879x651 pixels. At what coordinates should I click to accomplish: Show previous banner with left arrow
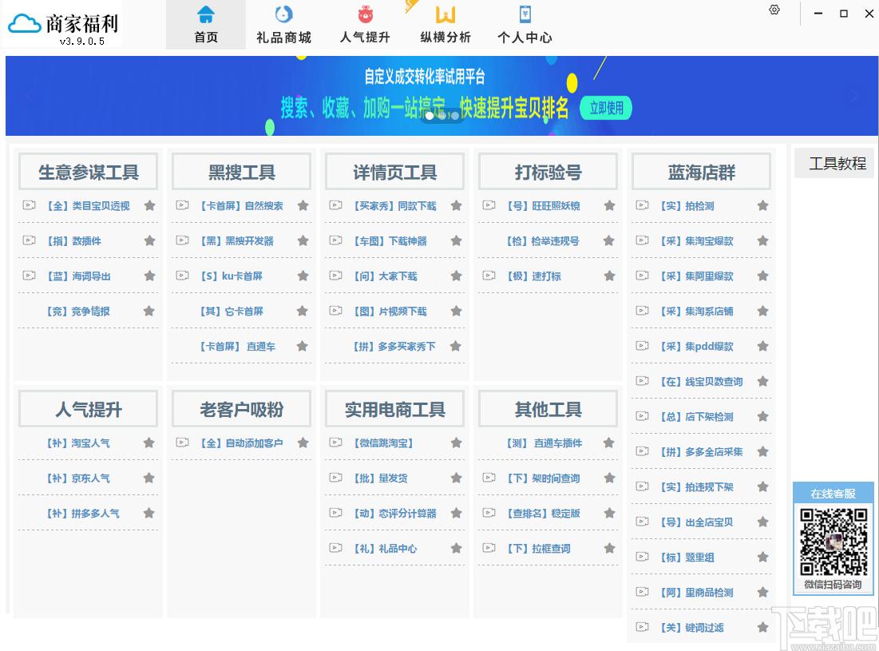[x=27, y=96]
